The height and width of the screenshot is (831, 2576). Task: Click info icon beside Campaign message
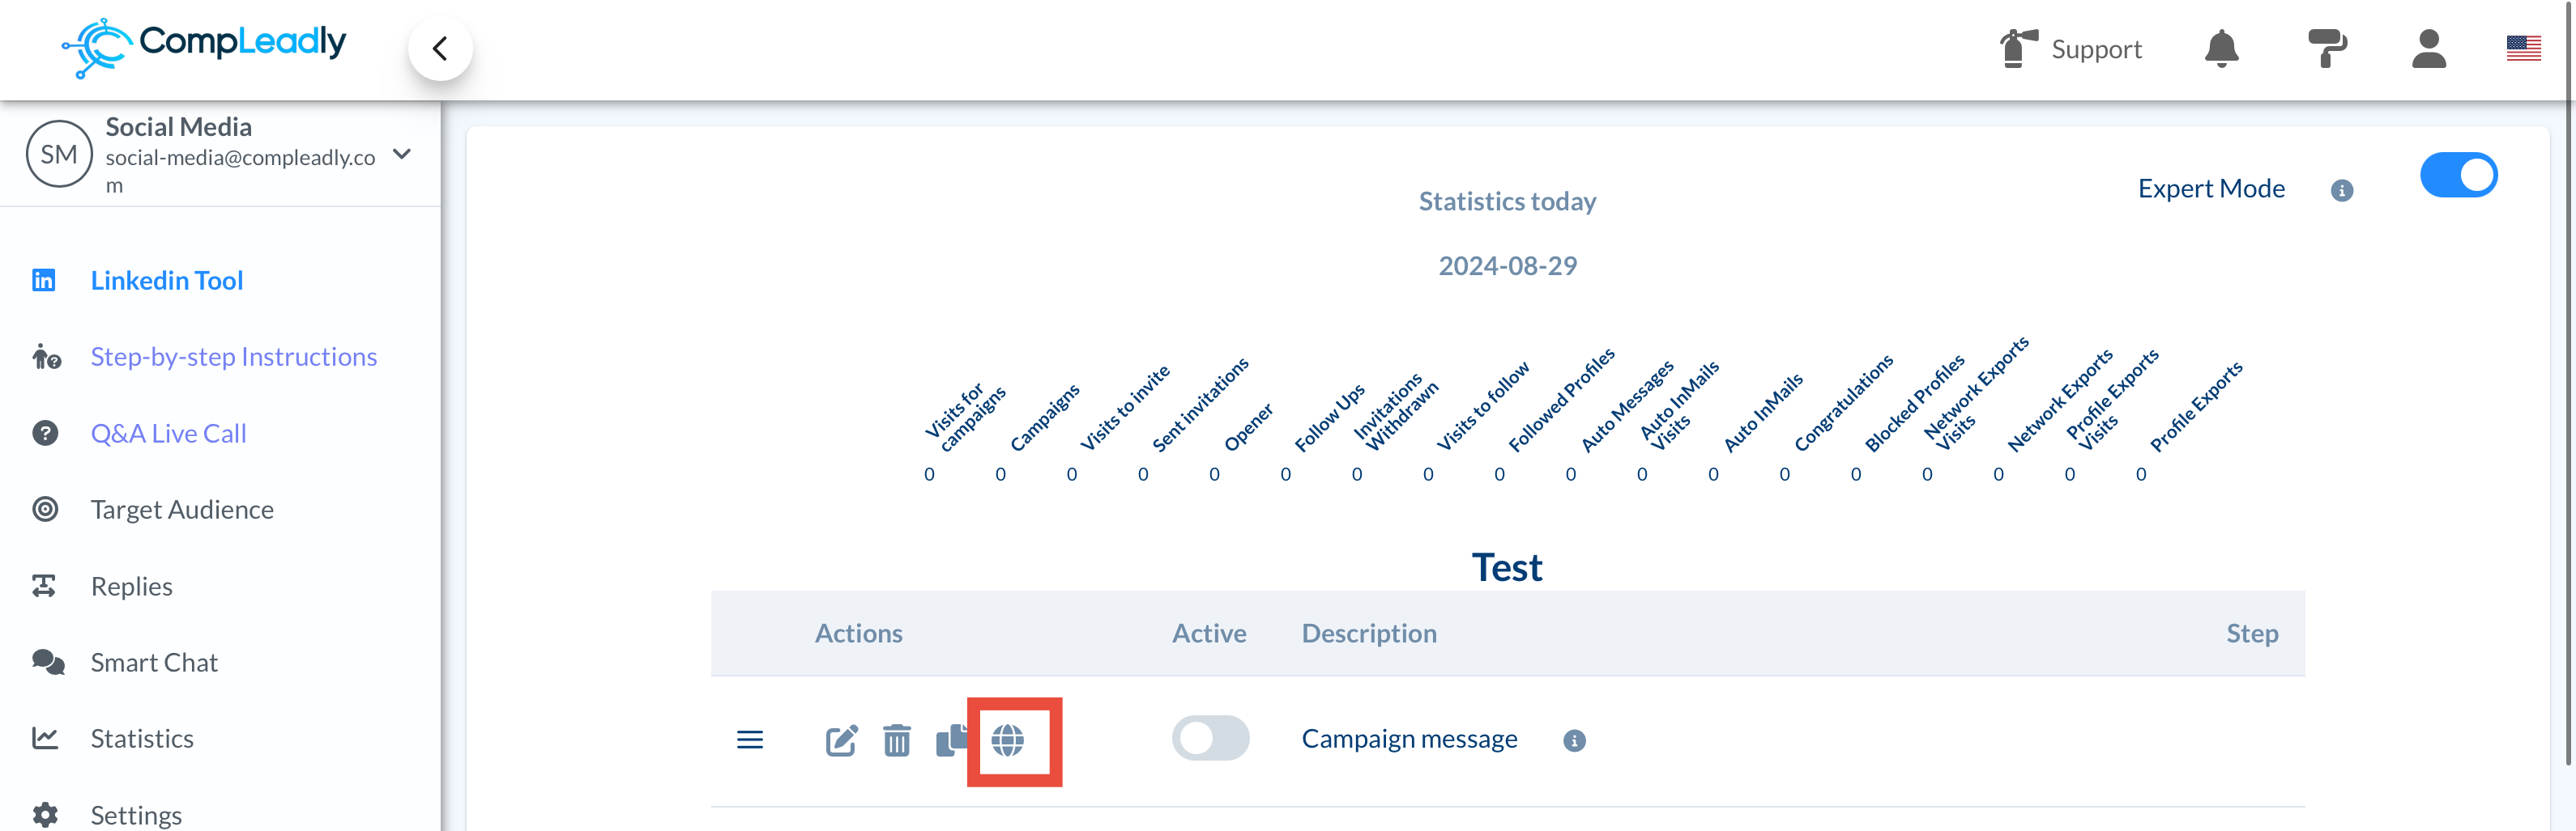click(1574, 741)
